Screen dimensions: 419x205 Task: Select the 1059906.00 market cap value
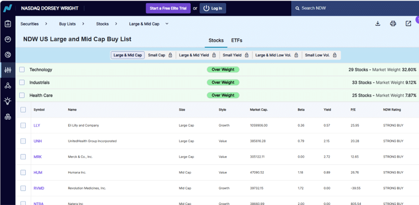click(x=259, y=126)
